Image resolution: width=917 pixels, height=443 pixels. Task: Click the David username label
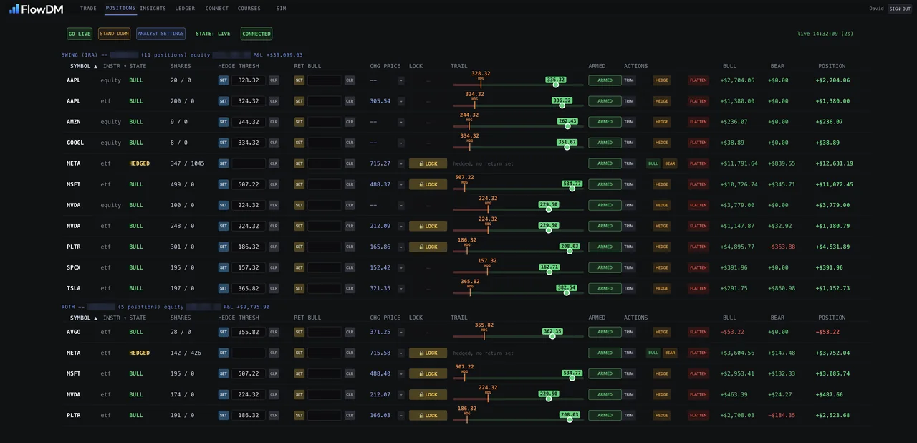[876, 9]
